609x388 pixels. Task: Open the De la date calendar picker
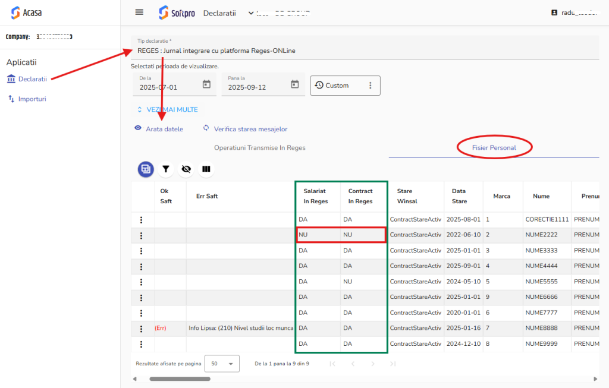(206, 84)
